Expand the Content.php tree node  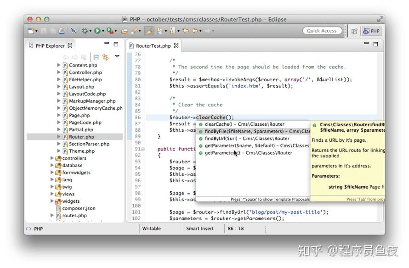pyautogui.click(x=59, y=65)
